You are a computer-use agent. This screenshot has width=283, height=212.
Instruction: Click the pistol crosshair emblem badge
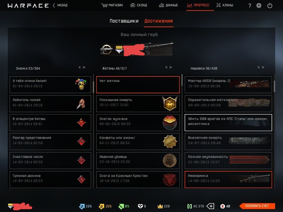coord(106,49)
